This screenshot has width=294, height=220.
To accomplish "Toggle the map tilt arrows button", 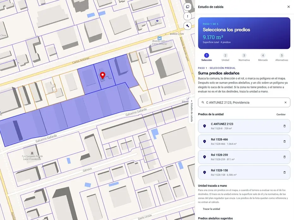I will coord(187,16).
